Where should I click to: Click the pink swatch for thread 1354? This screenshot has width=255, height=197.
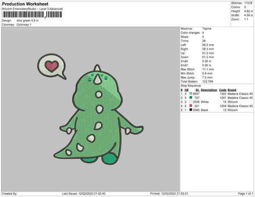click(x=191, y=106)
